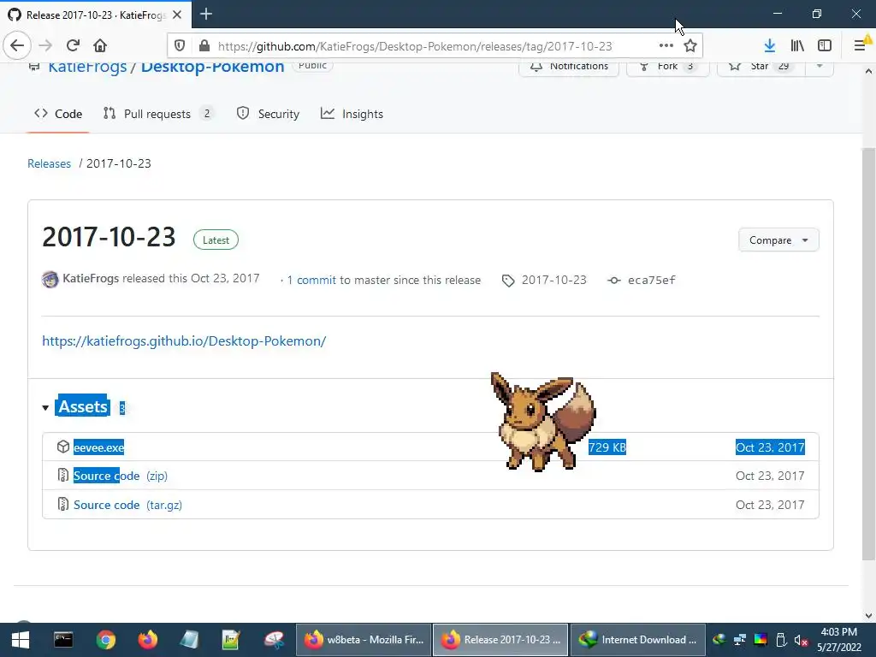This screenshot has width=876, height=657.
Task: Open the notepad-style taskbar icon
Action: 189,640
